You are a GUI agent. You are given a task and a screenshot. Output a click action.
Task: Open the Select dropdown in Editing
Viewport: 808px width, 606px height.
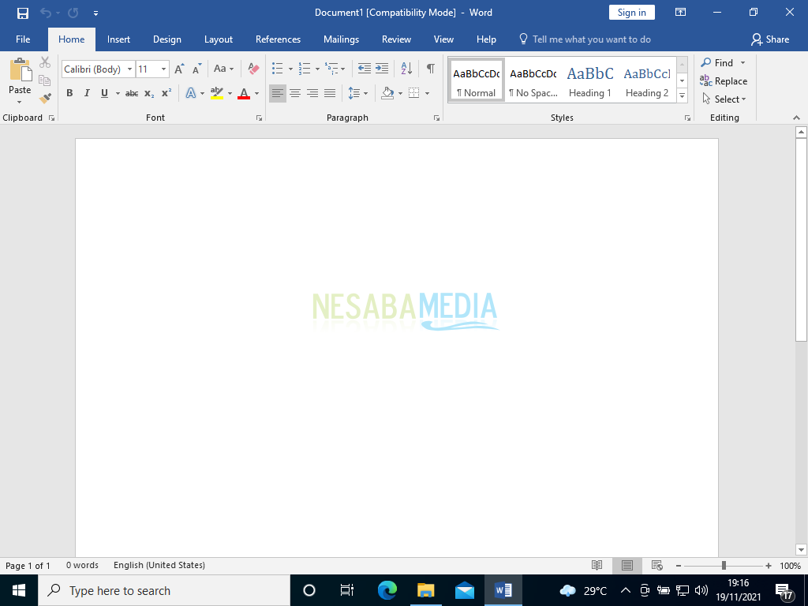pos(724,99)
